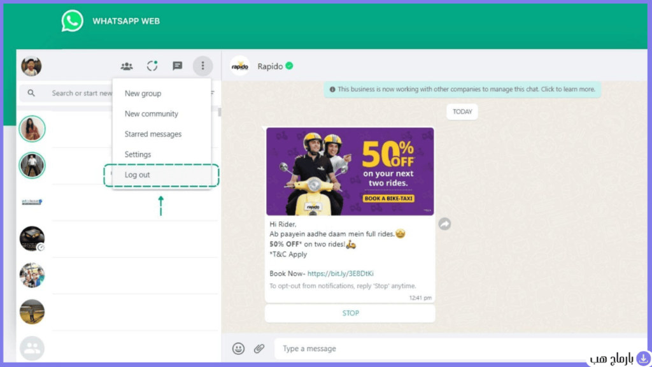Close the three-dot menu button
652x367 pixels.
coord(203,66)
